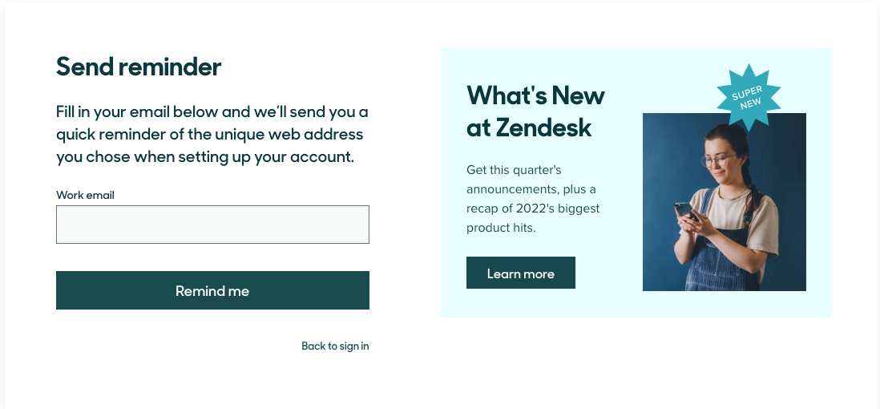The width and height of the screenshot is (880, 409).
Task: Click the woman's glasses in the photo
Action: [717, 161]
